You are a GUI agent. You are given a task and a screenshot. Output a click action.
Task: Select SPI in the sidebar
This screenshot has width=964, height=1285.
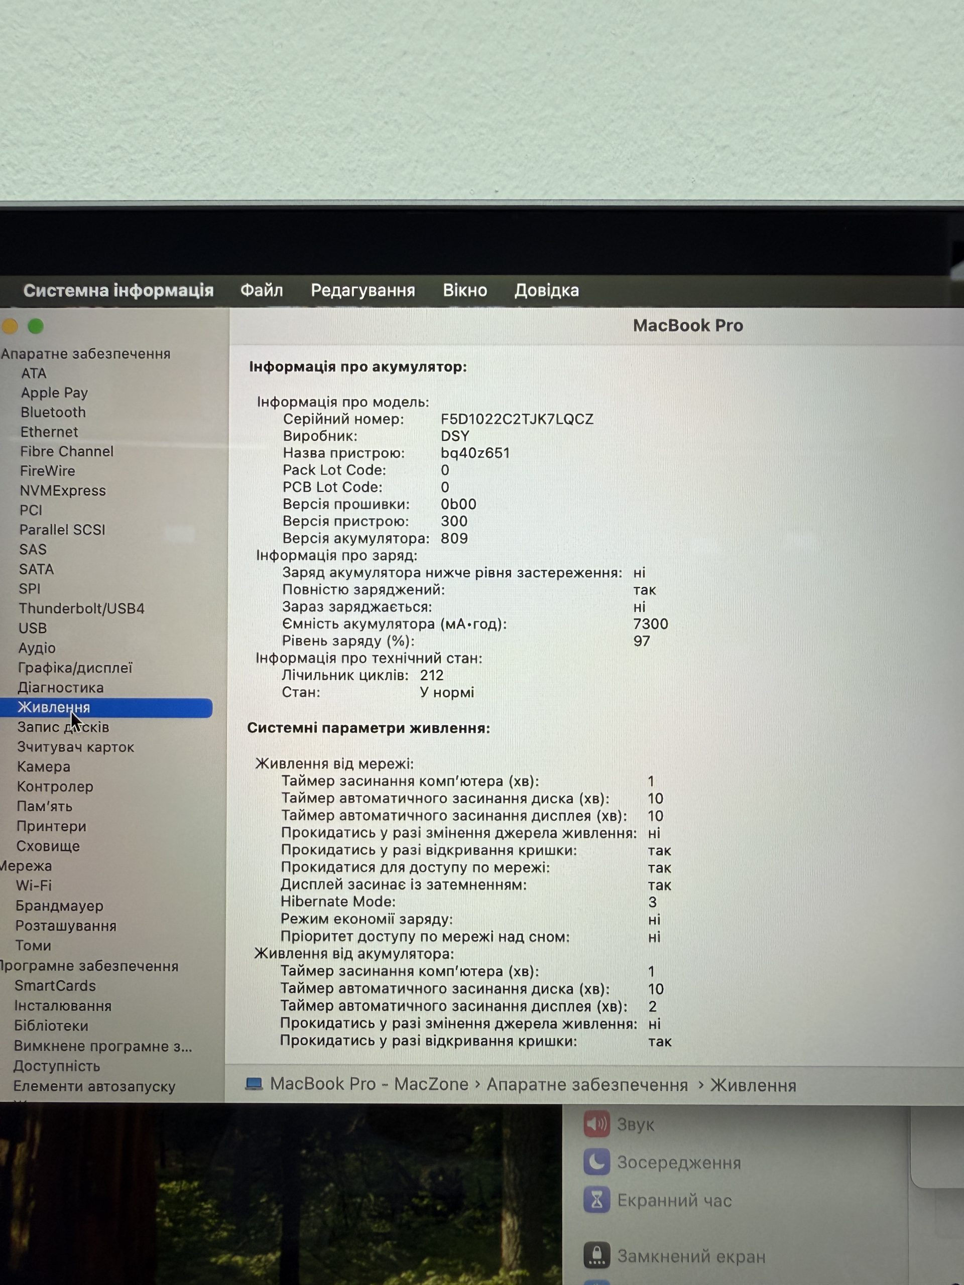[x=30, y=588]
